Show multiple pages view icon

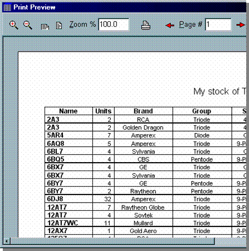tap(45, 27)
